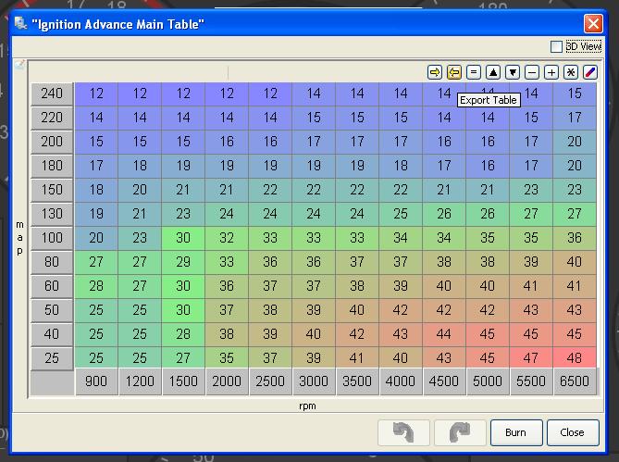Select the 50 map axis bin
Viewport: 619px width, 462px height.
click(52, 310)
